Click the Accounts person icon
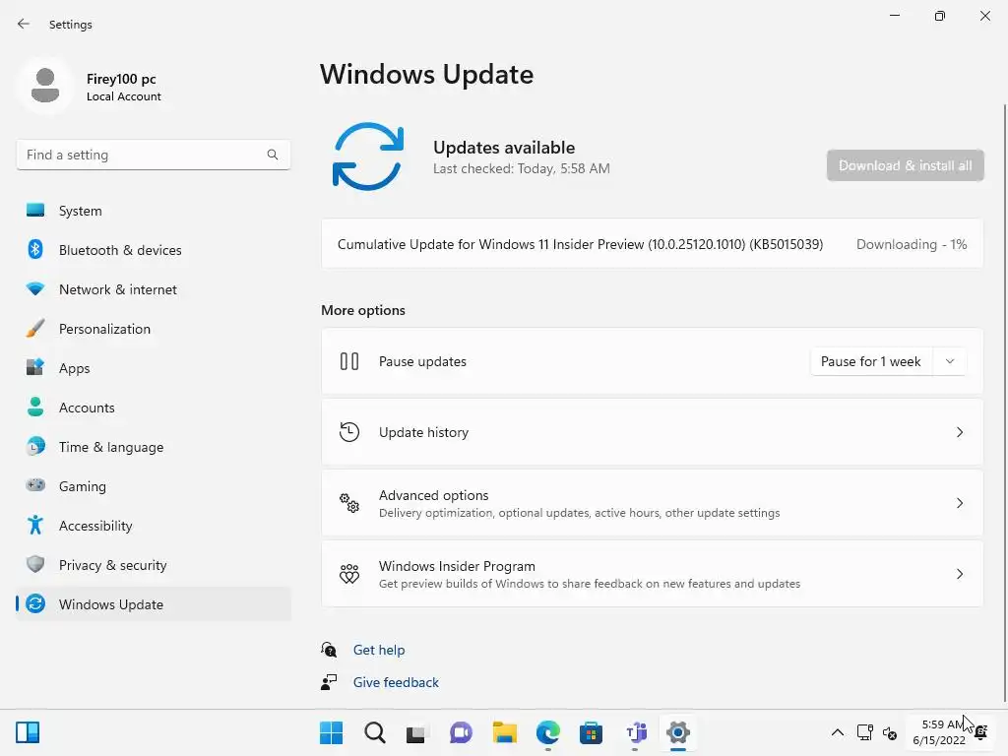 tap(35, 407)
